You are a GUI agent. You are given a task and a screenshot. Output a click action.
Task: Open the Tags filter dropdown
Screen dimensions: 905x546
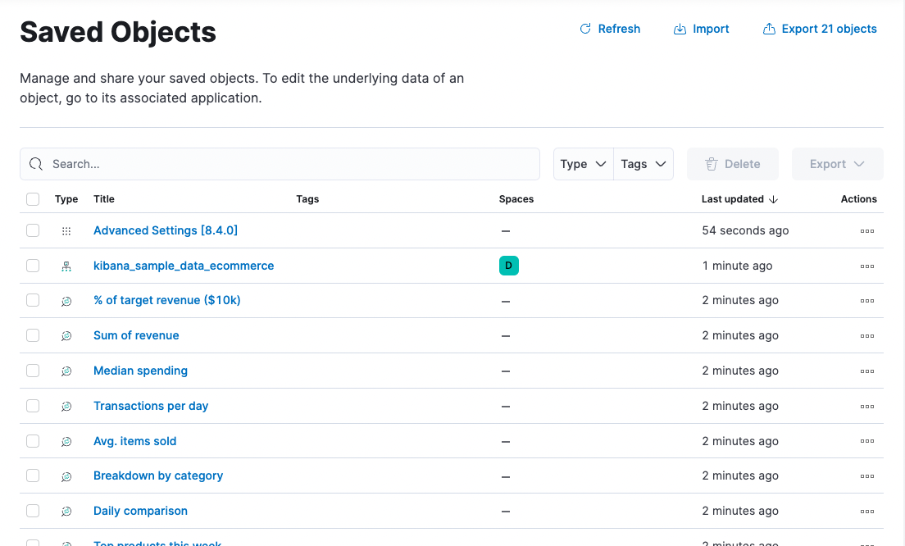pyautogui.click(x=644, y=164)
